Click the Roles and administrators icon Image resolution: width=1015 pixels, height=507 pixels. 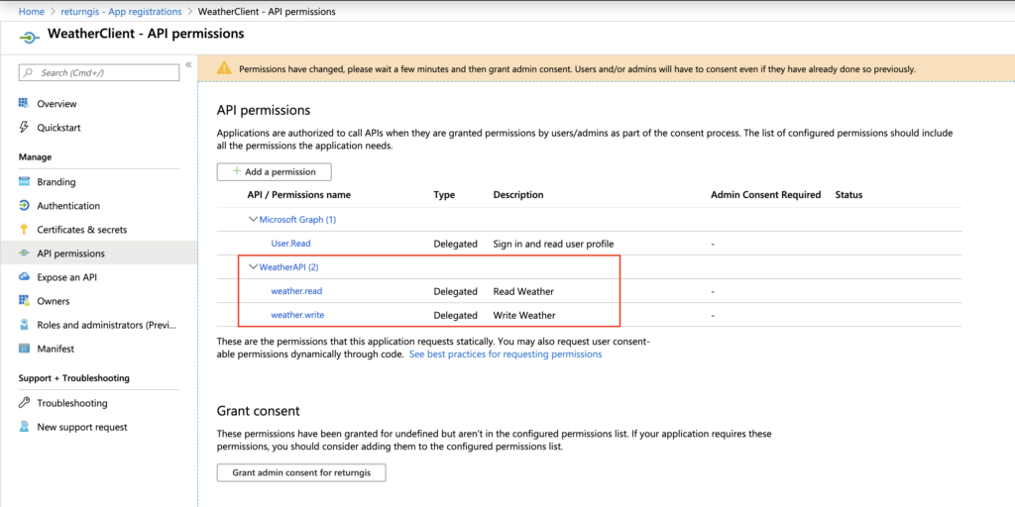coord(24,325)
